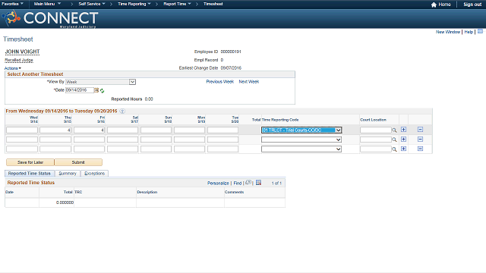This screenshot has height=273, width=486.
Task: Click Sign out link
Action: coord(472,5)
